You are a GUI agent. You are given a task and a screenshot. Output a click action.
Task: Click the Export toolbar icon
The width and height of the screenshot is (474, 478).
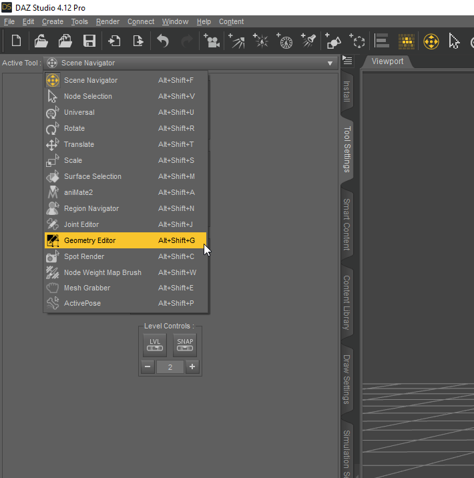pyautogui.click(x=138, y=41)
